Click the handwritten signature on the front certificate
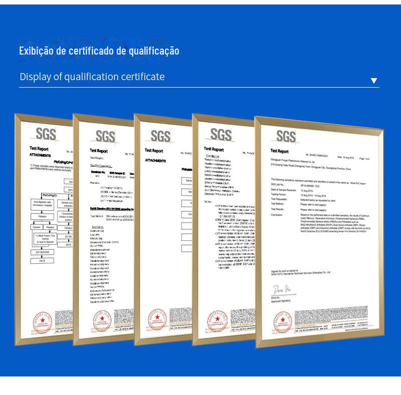 coord(282,289)
